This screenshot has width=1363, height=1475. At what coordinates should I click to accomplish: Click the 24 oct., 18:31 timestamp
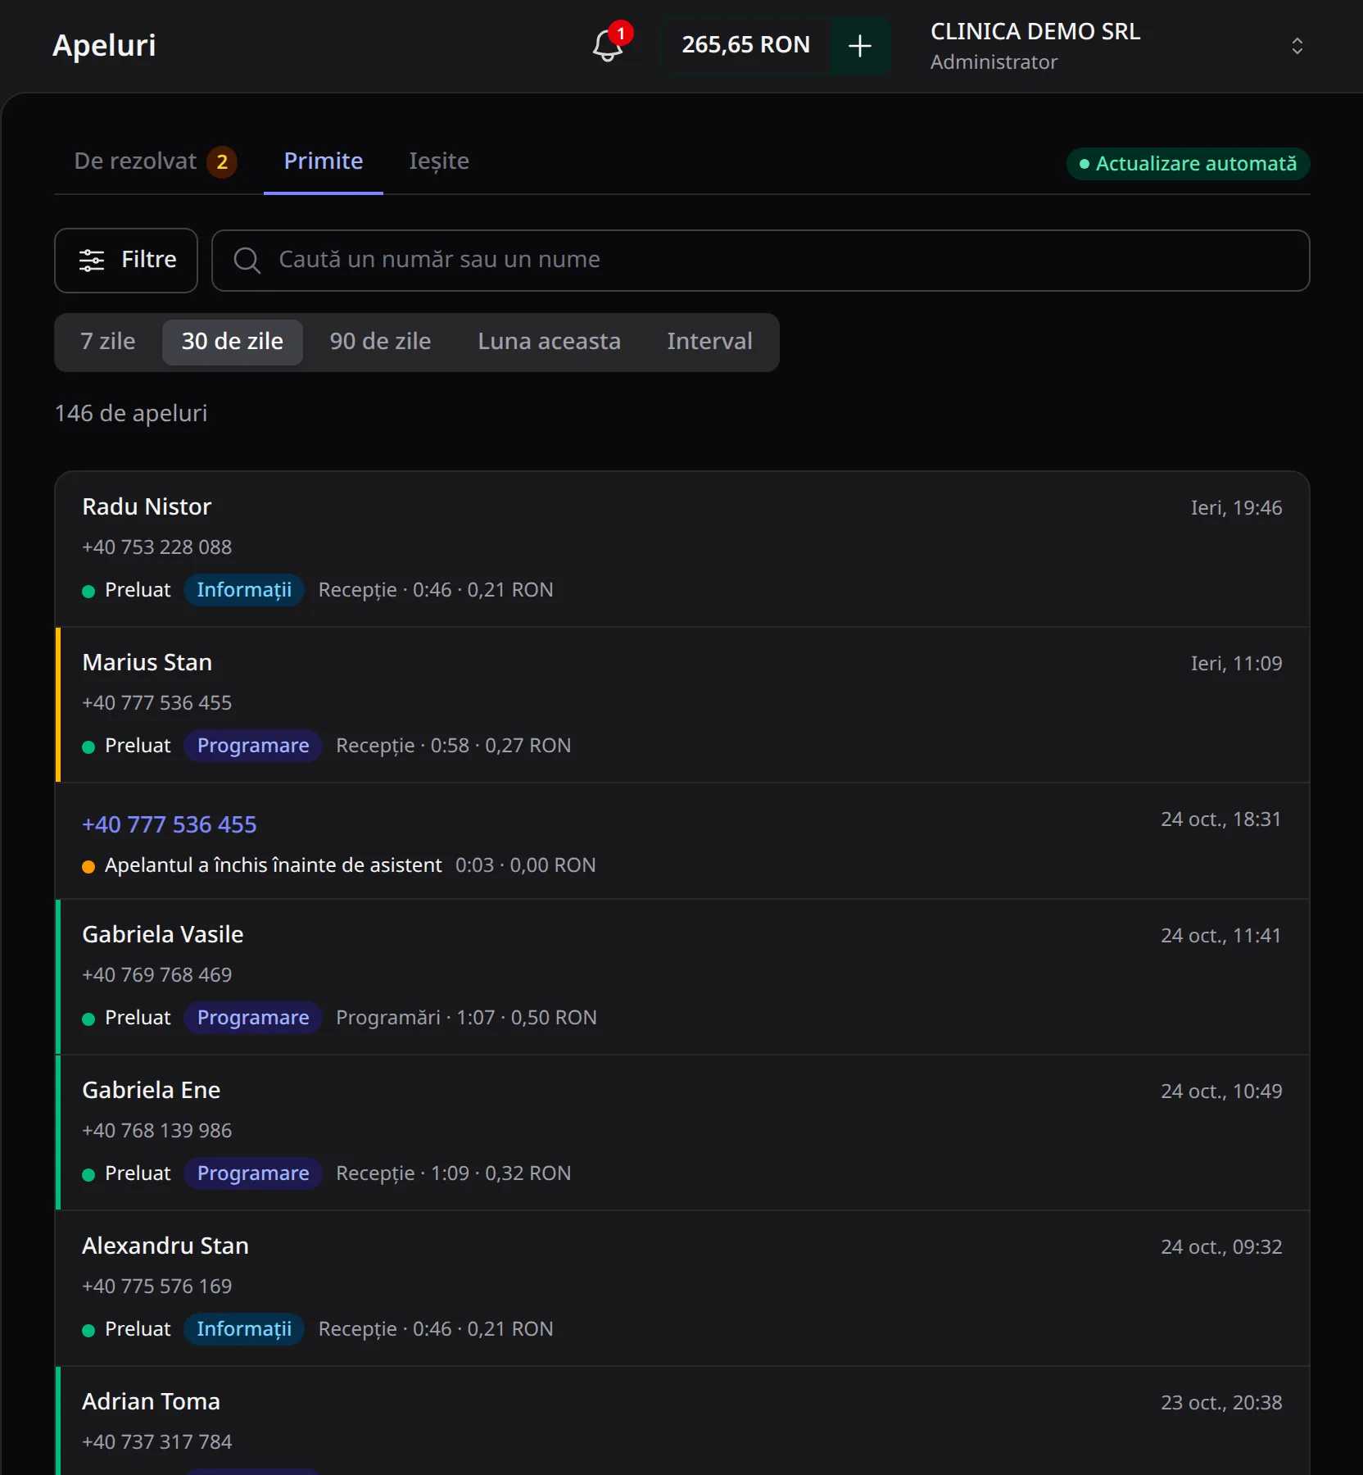point(1220,819)
